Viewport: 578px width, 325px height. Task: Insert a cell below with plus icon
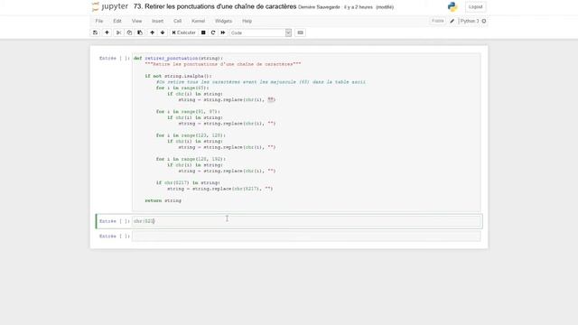(107, 32)
